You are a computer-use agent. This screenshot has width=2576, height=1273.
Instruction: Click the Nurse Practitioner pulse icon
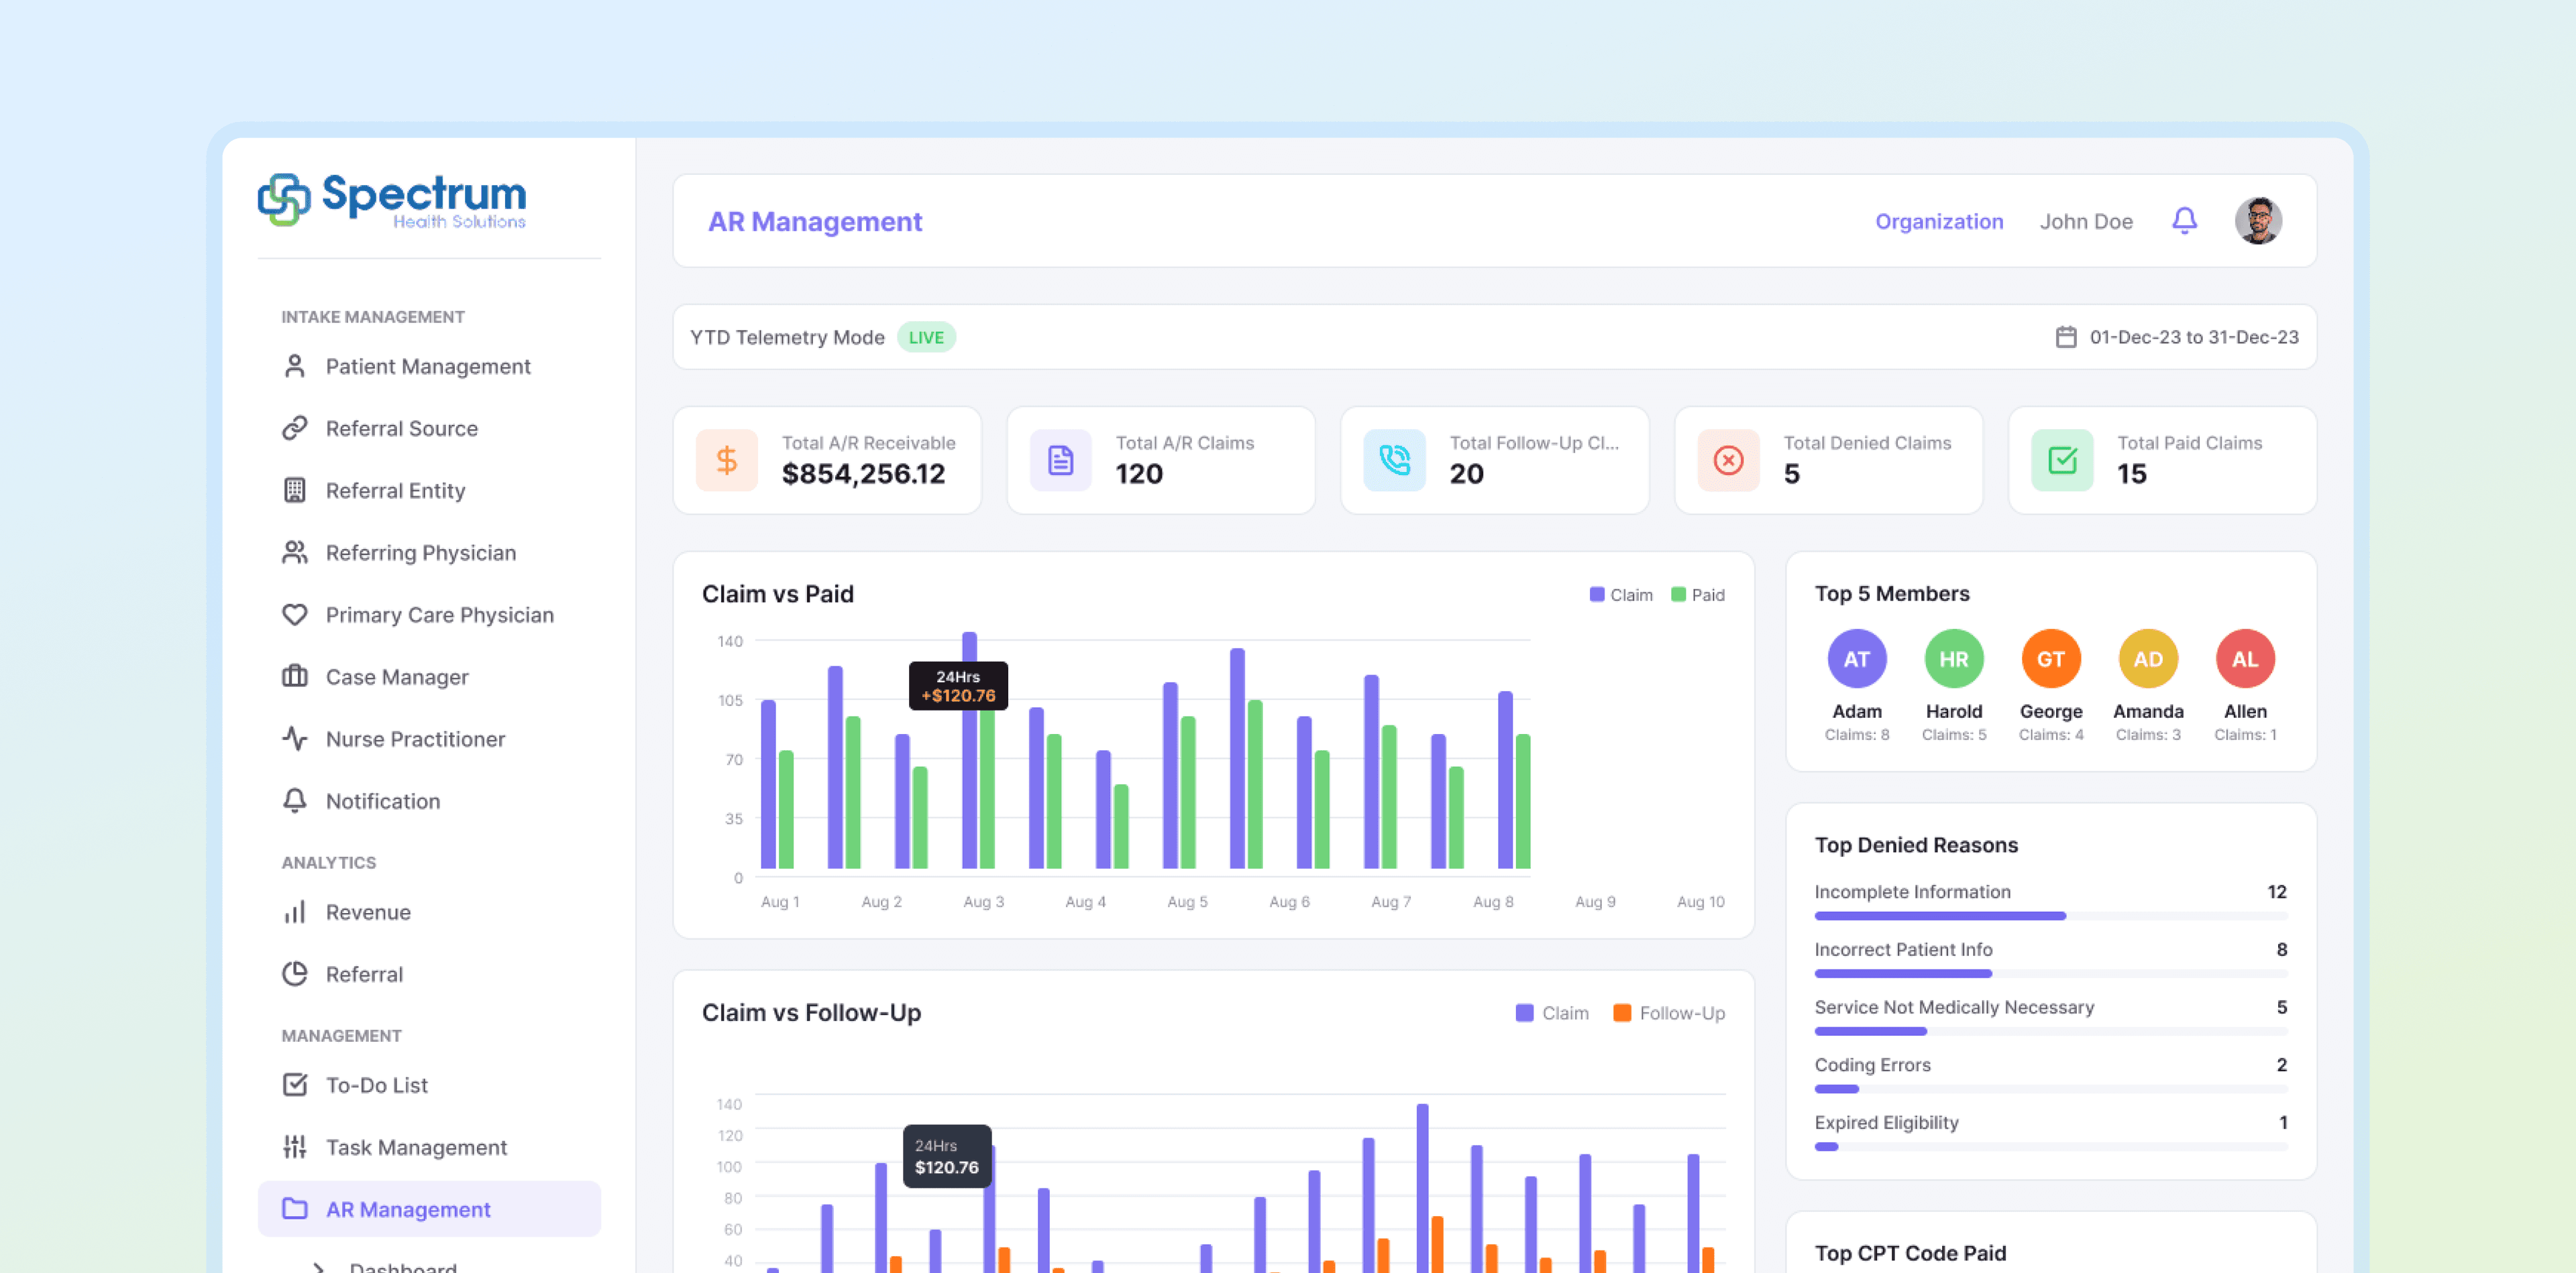pyautogui.click(x=294, y=739)
